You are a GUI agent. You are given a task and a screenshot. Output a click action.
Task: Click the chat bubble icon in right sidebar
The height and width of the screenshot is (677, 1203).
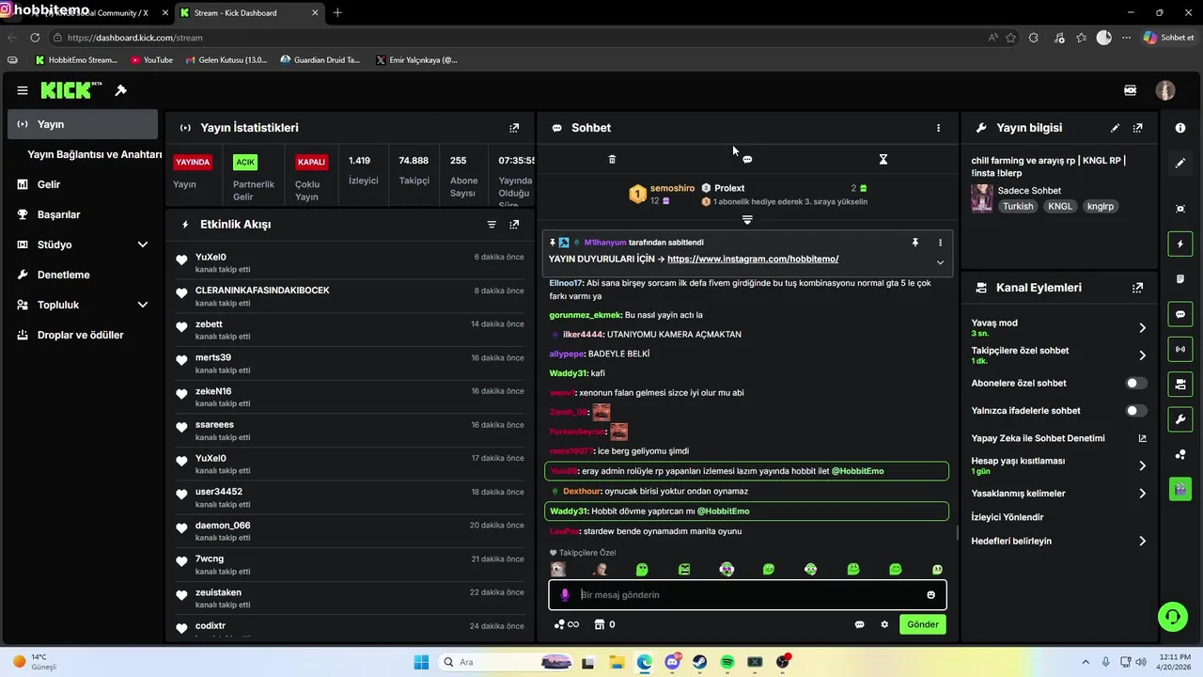[1180, 314]
